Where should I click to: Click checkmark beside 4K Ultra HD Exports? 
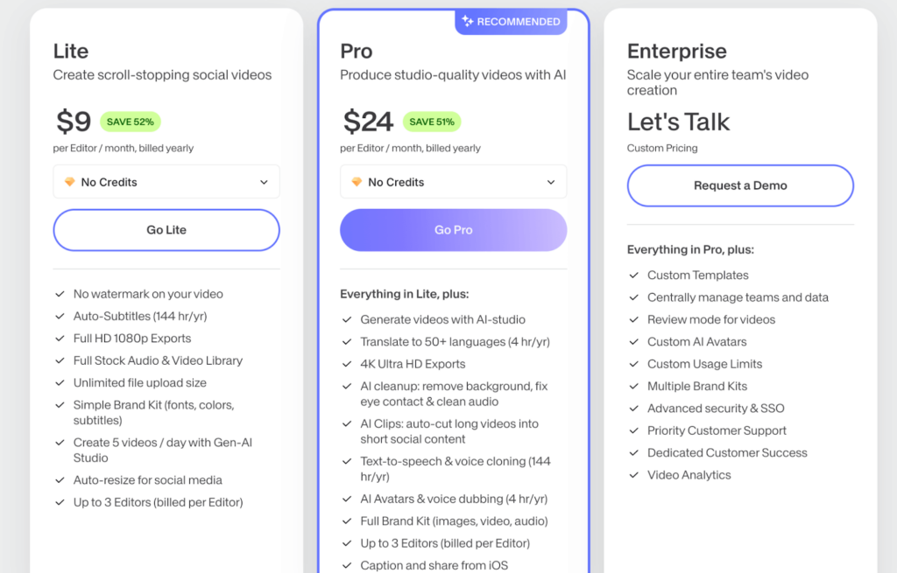[x=346, y=364]
